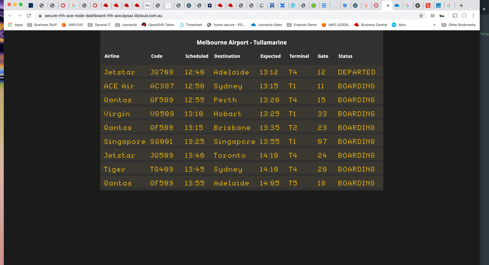Expand the Other Bookmarks folder
This screenshot has height=265, width=489.
coord(459,25)
